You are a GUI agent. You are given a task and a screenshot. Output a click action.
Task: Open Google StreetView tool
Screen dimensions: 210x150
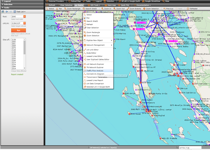tap(151, 1)
